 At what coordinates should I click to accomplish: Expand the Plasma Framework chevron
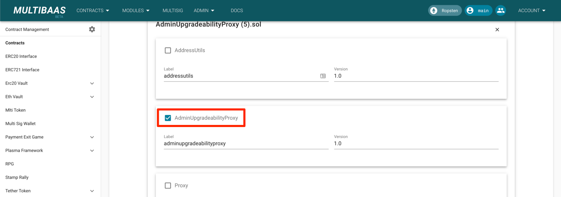coord(92,151)
